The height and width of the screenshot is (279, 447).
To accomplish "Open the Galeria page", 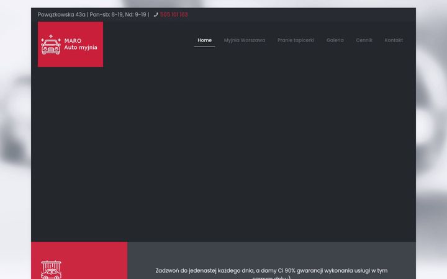I will point(335,40).
